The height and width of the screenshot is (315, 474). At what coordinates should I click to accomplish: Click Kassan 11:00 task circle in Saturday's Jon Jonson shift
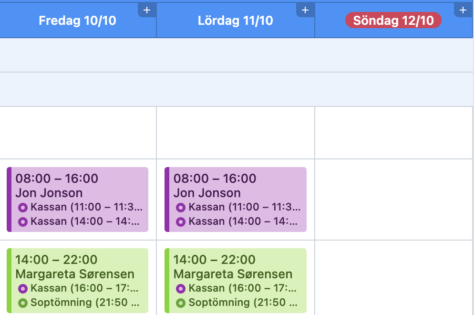click(x=181, y=208)
